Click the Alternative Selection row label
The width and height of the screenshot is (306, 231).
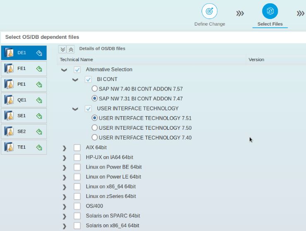pos(109,69)
